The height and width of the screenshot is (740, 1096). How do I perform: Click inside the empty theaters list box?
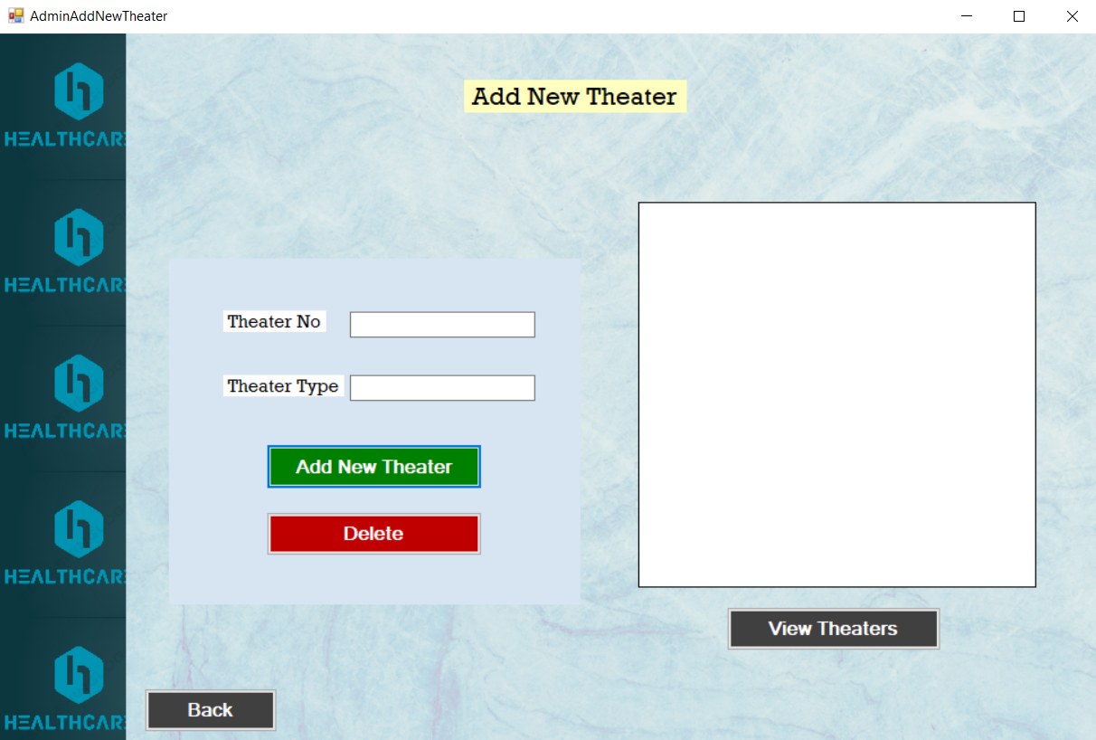[x=837, y=394]
